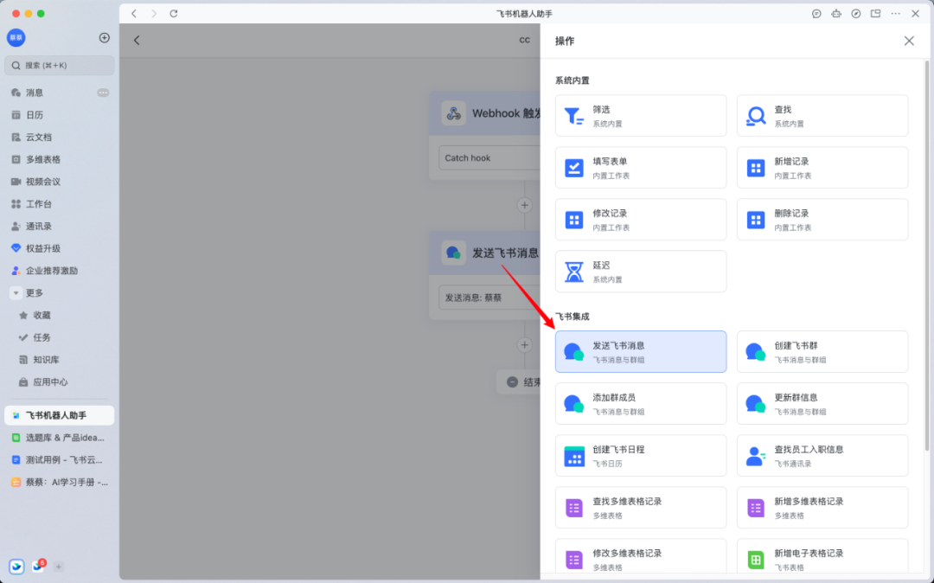The width and height of the screenshot is (934, 583).
Task: Choose 查找多维表格记录 action
Action: coord(640,507)
